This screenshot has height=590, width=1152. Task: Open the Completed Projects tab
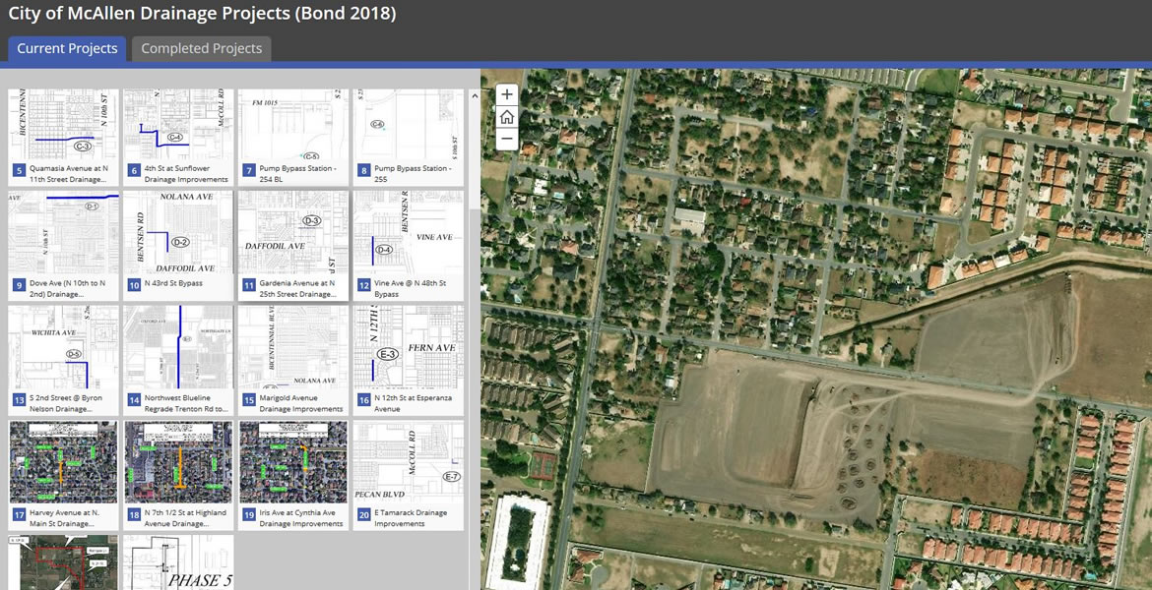201,48
